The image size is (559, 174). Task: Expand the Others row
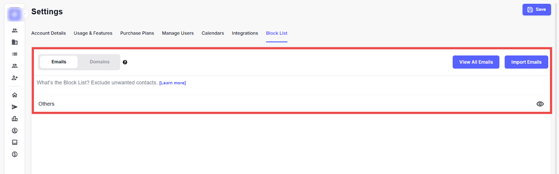46,104
